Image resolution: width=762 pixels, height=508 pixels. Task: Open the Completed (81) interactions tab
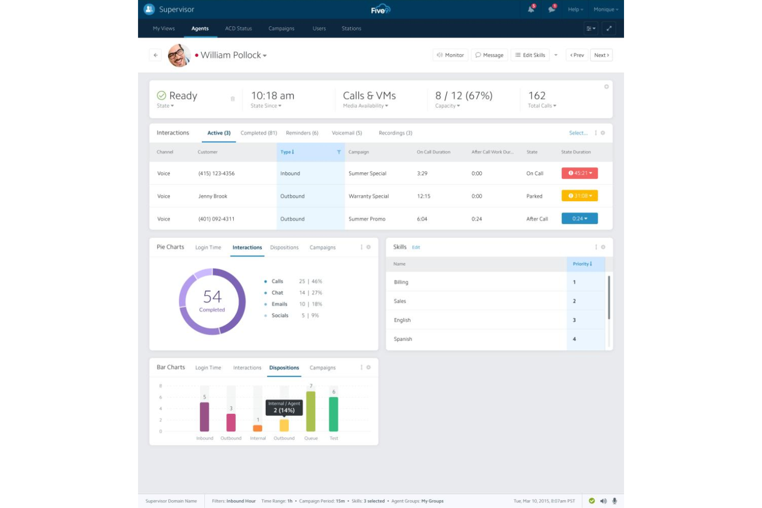coord(259,133)
